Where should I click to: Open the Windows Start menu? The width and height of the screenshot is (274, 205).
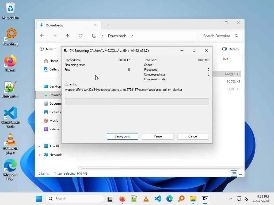(39, 199)
